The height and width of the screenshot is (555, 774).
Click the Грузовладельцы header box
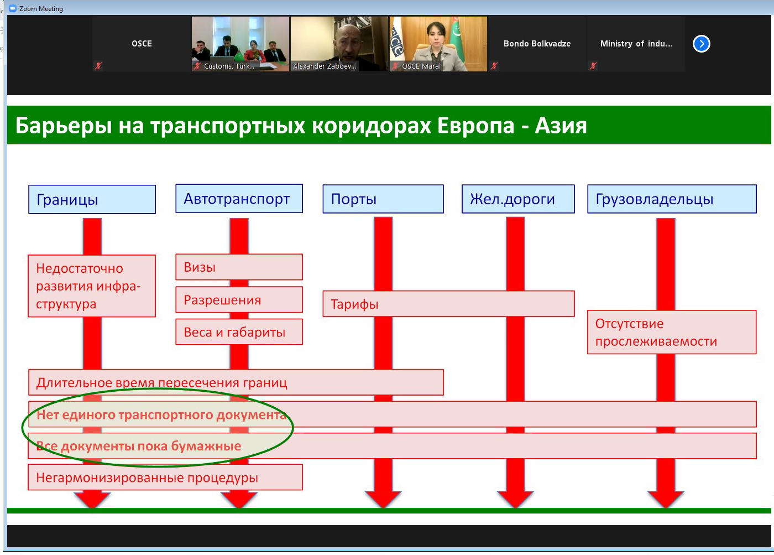672,199
